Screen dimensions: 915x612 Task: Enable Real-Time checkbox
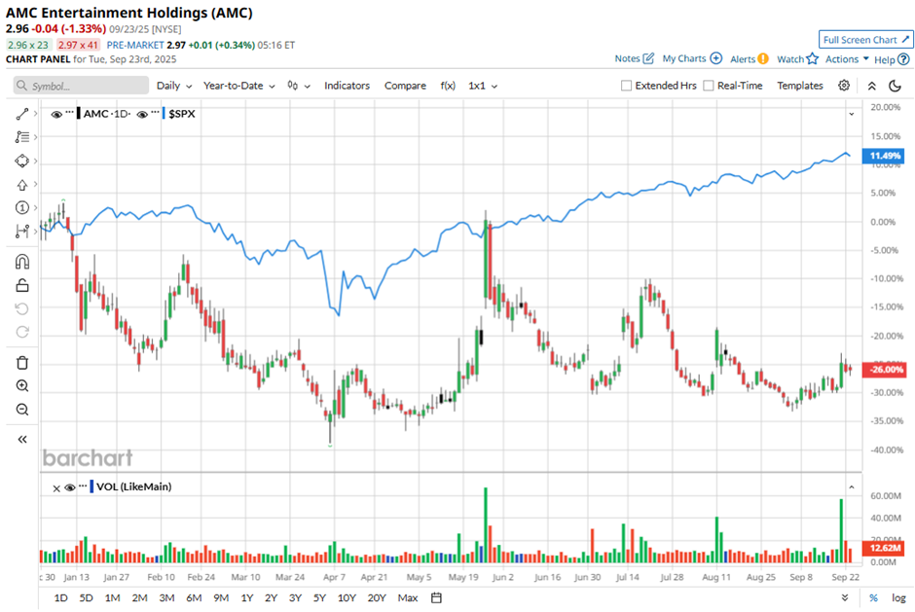[709, 86]
